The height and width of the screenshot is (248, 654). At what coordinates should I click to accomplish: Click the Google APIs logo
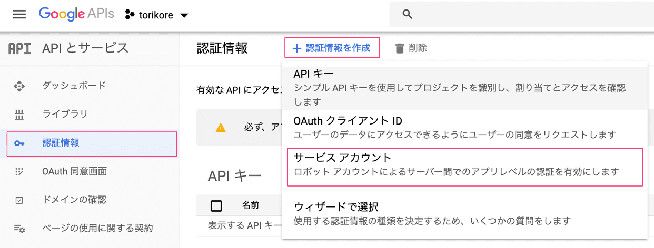(x=76, y=14)
